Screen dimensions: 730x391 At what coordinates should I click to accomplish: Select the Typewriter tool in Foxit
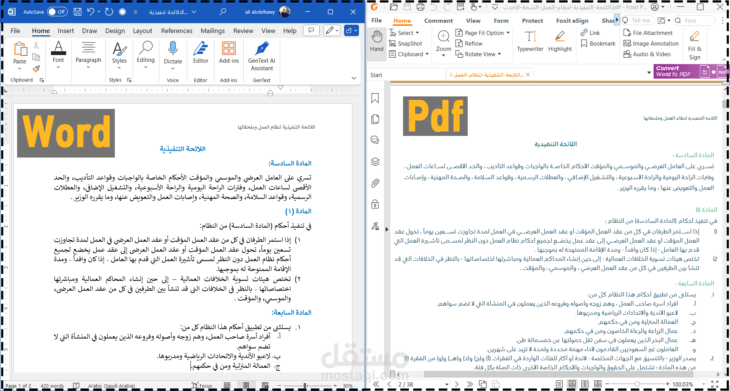530,41
